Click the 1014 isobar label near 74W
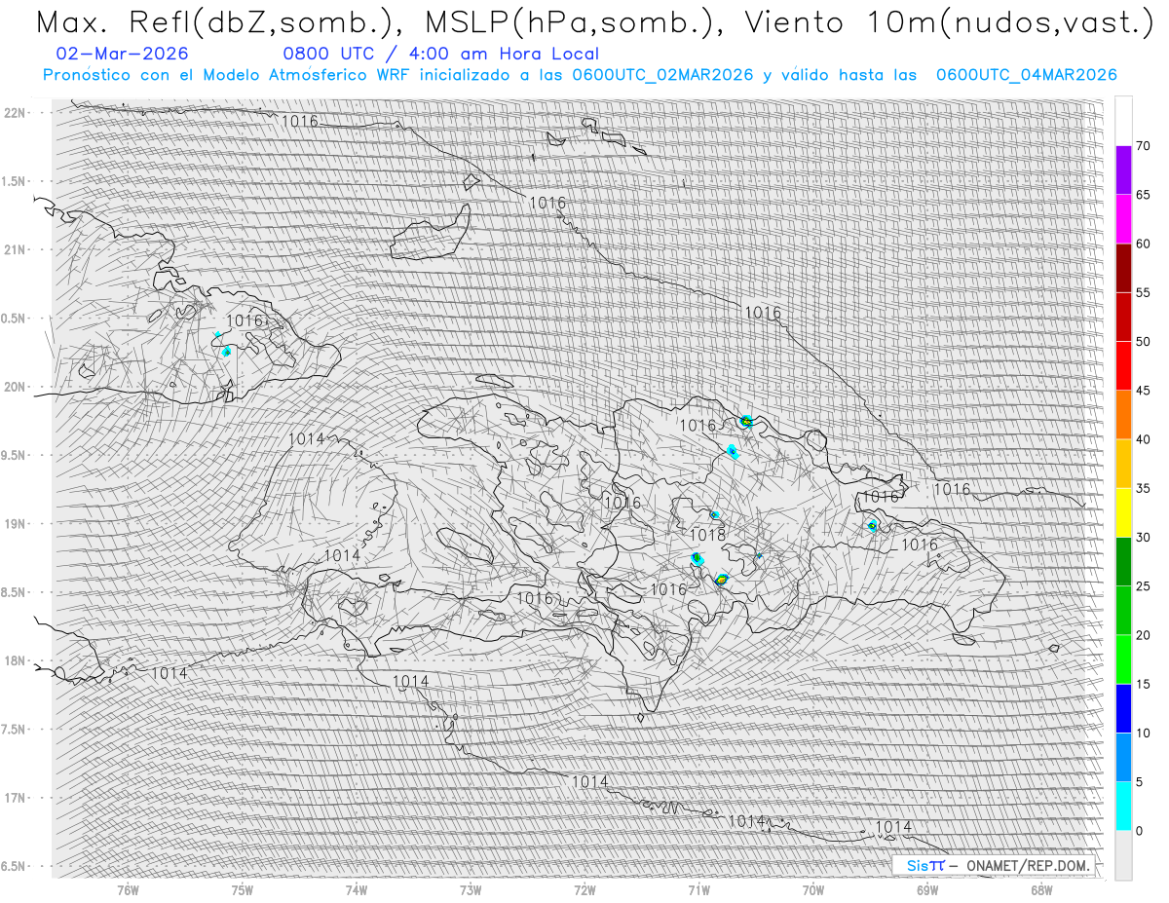Viewport: 1169px width, 903px height. click(342, 555)
